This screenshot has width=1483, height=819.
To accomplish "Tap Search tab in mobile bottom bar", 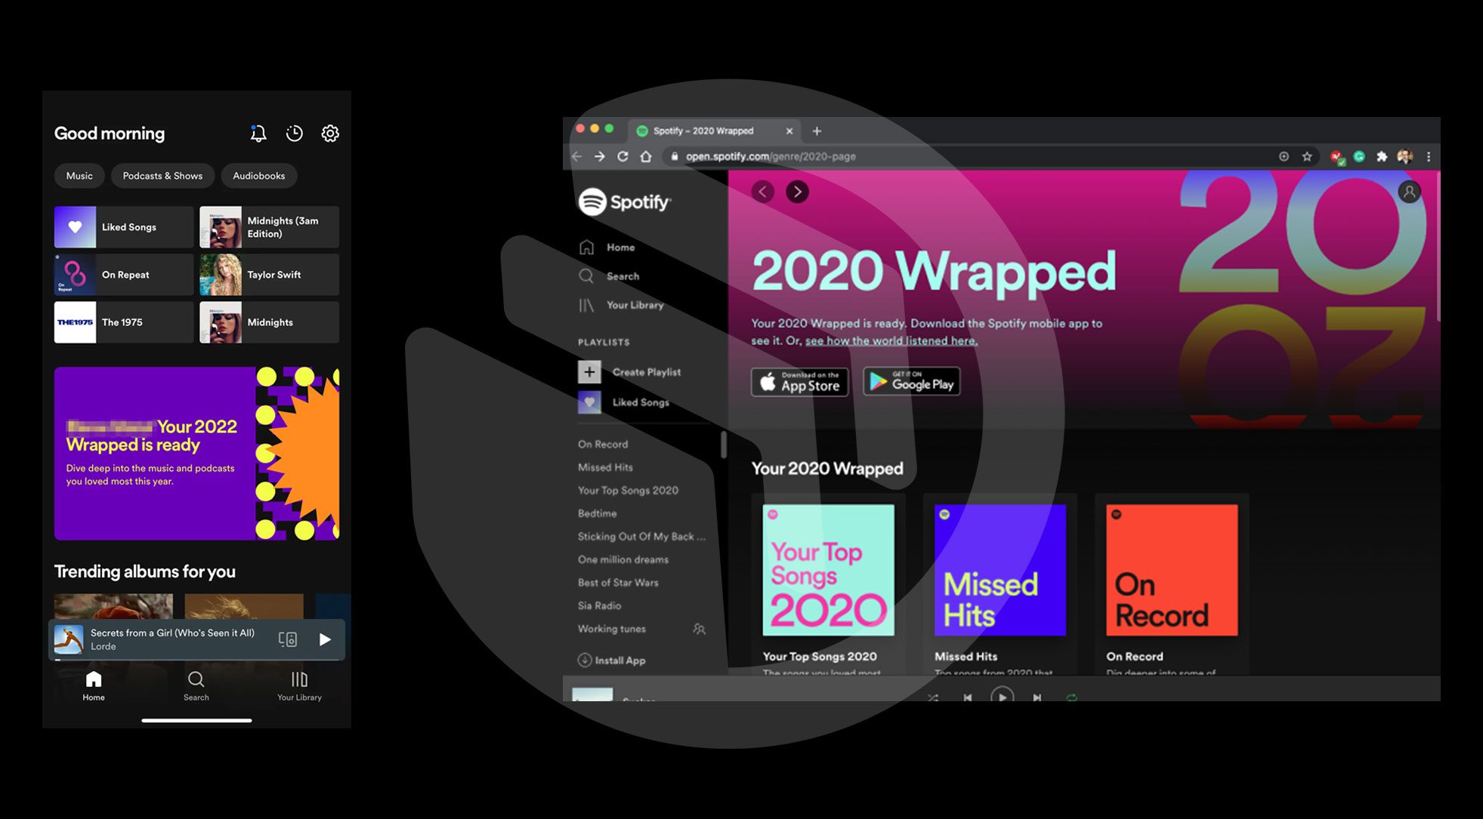I will tap(196, 686).
